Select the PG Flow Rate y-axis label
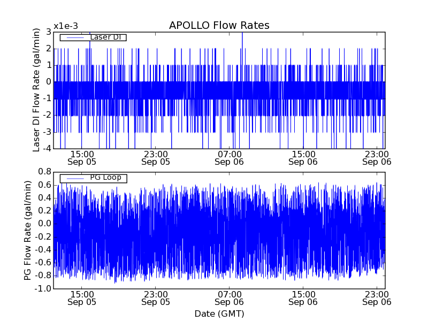428x321 pixels. pos(28,230)
